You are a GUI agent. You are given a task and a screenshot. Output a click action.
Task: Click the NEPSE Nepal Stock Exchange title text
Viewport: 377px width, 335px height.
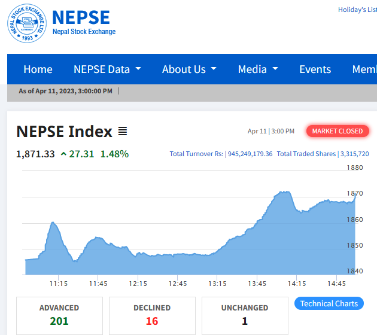click(84, 22)
